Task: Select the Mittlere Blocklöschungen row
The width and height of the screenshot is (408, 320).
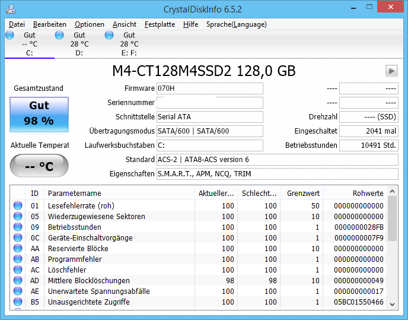Action: [x=199, y=280]
